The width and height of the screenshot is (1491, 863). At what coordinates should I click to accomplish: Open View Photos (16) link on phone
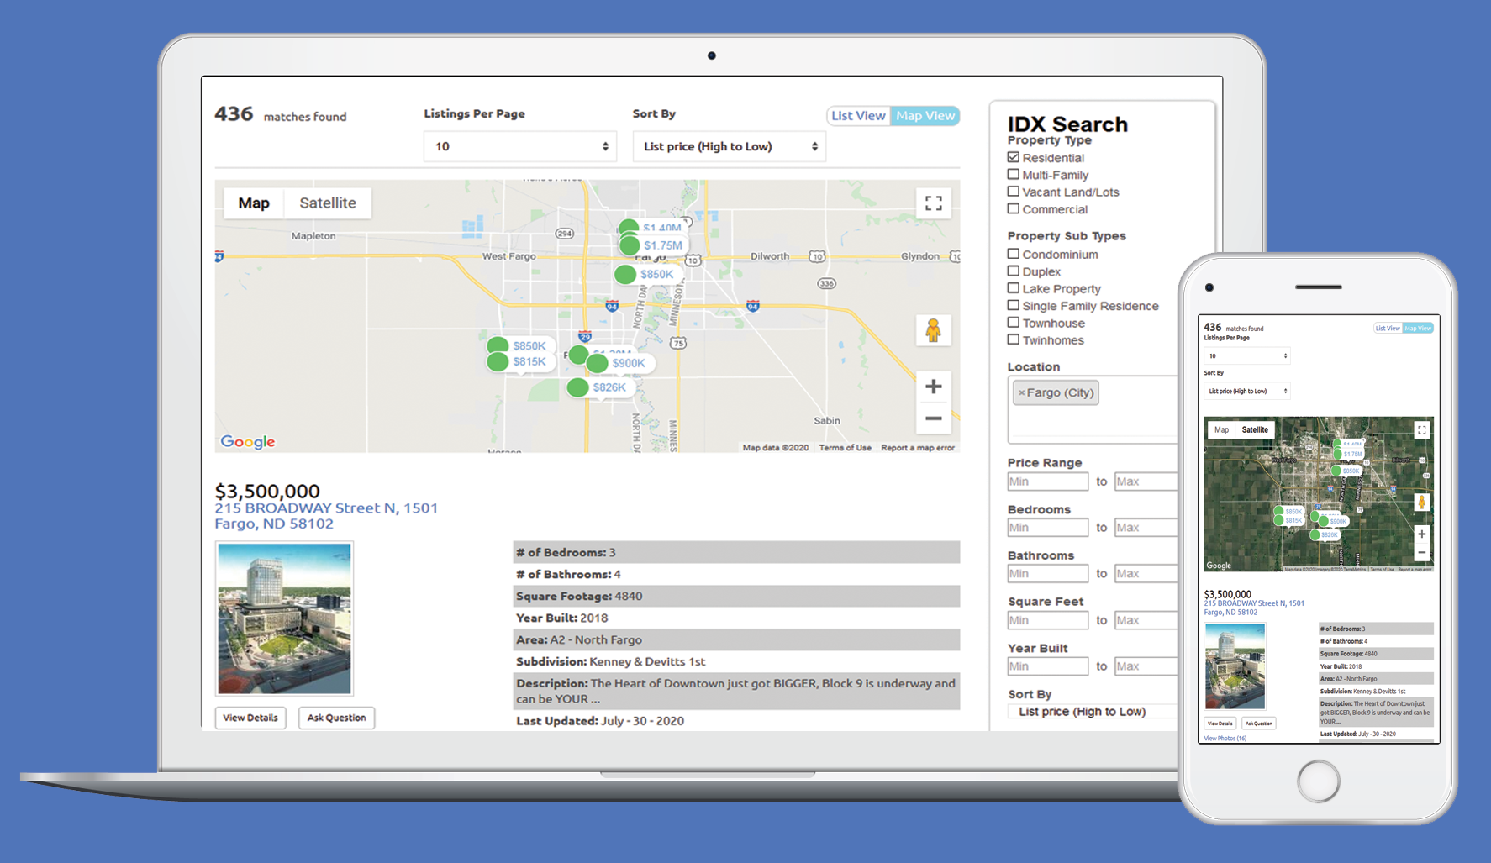(1225, 739)
